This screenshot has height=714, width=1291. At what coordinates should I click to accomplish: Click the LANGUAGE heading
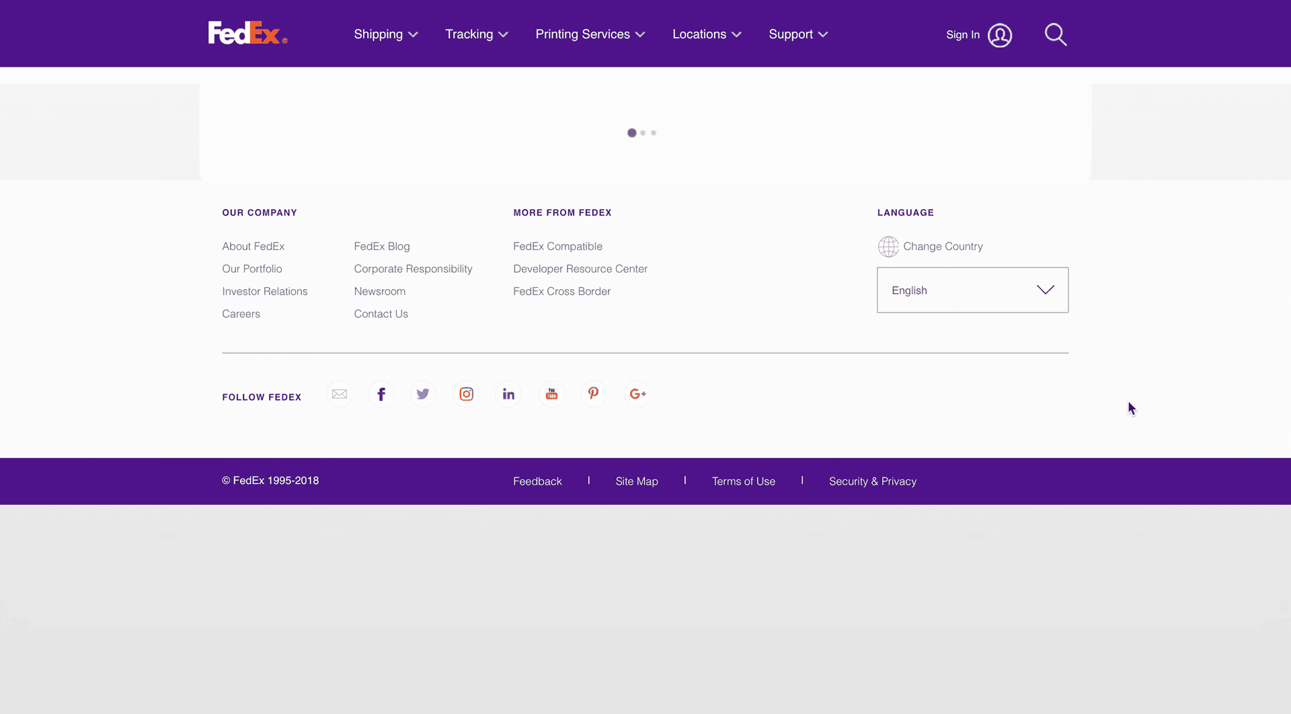coord(906,212)
